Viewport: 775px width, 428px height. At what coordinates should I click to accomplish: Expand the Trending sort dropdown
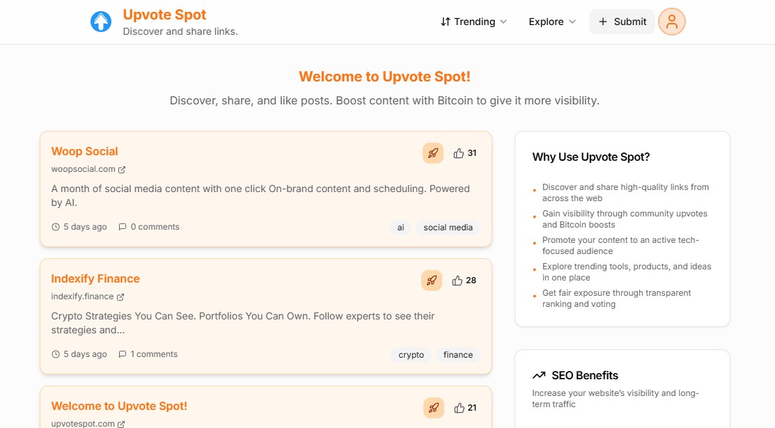(x=473, y=22)
